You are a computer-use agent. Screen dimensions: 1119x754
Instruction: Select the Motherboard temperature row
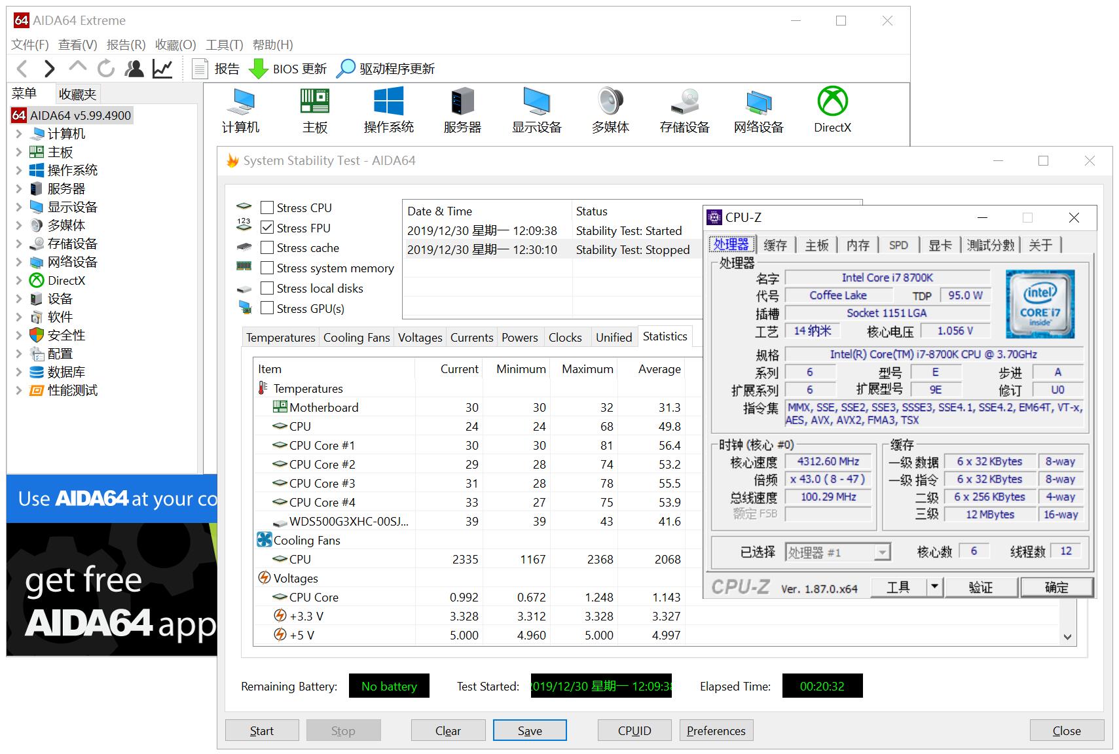coord(469,407)
